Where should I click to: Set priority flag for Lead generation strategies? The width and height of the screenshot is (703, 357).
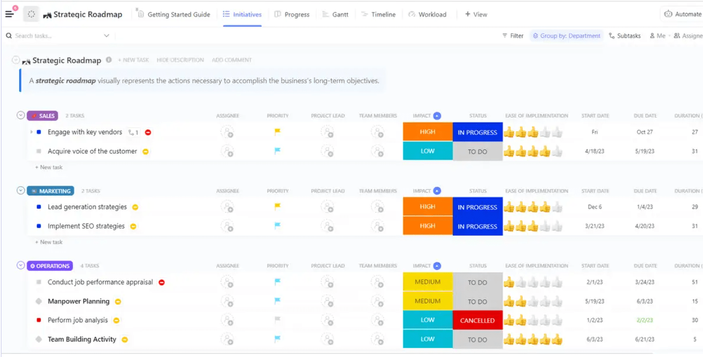point(278,207)
